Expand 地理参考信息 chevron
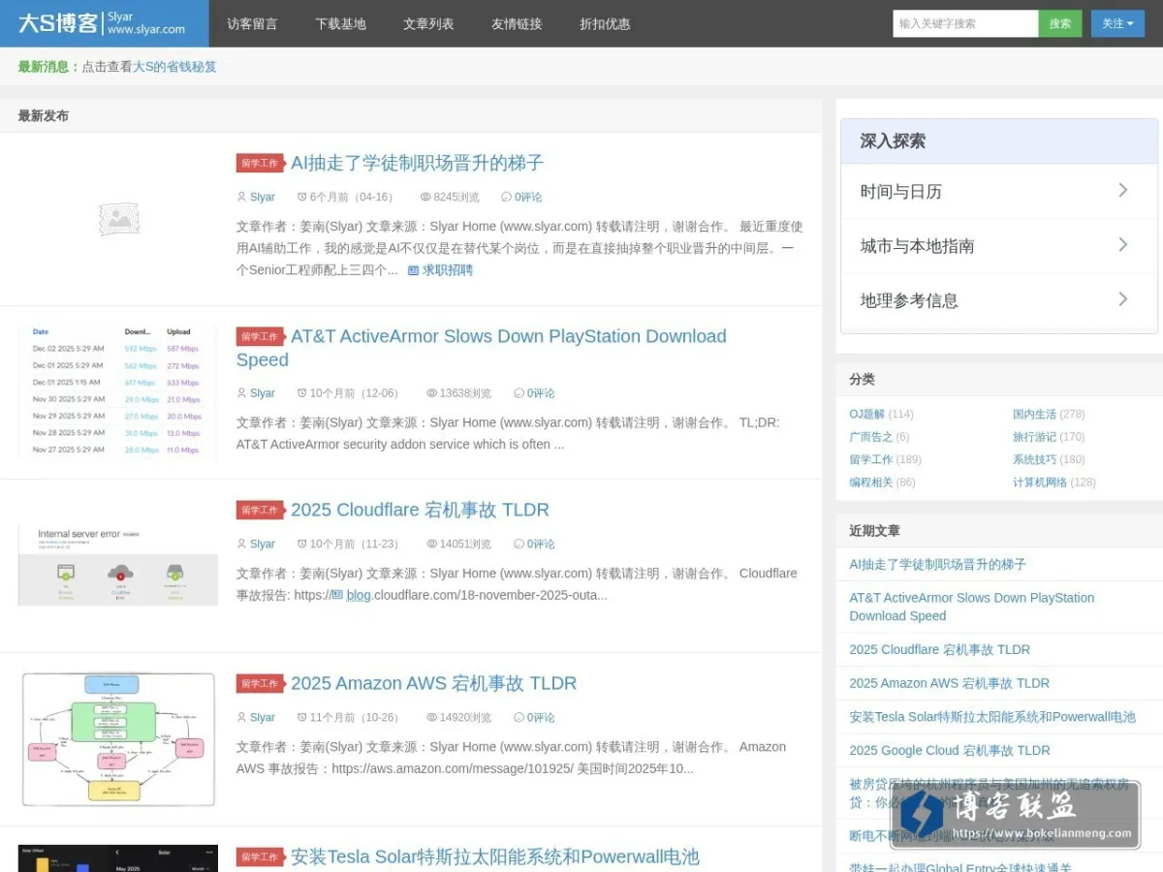 1122,298
